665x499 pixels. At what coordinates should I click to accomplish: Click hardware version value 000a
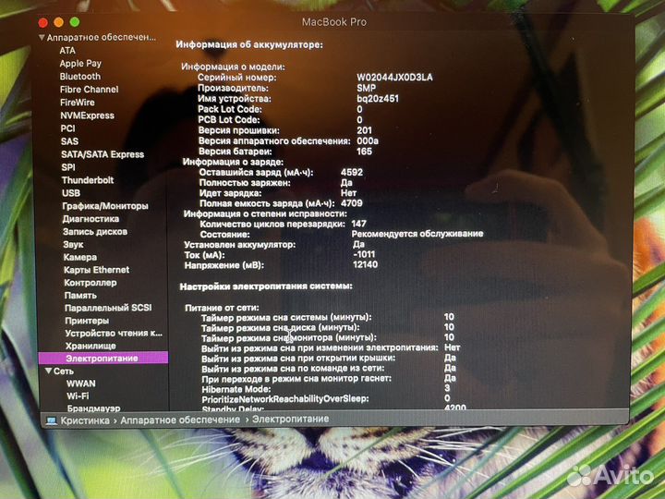[368, 140]
